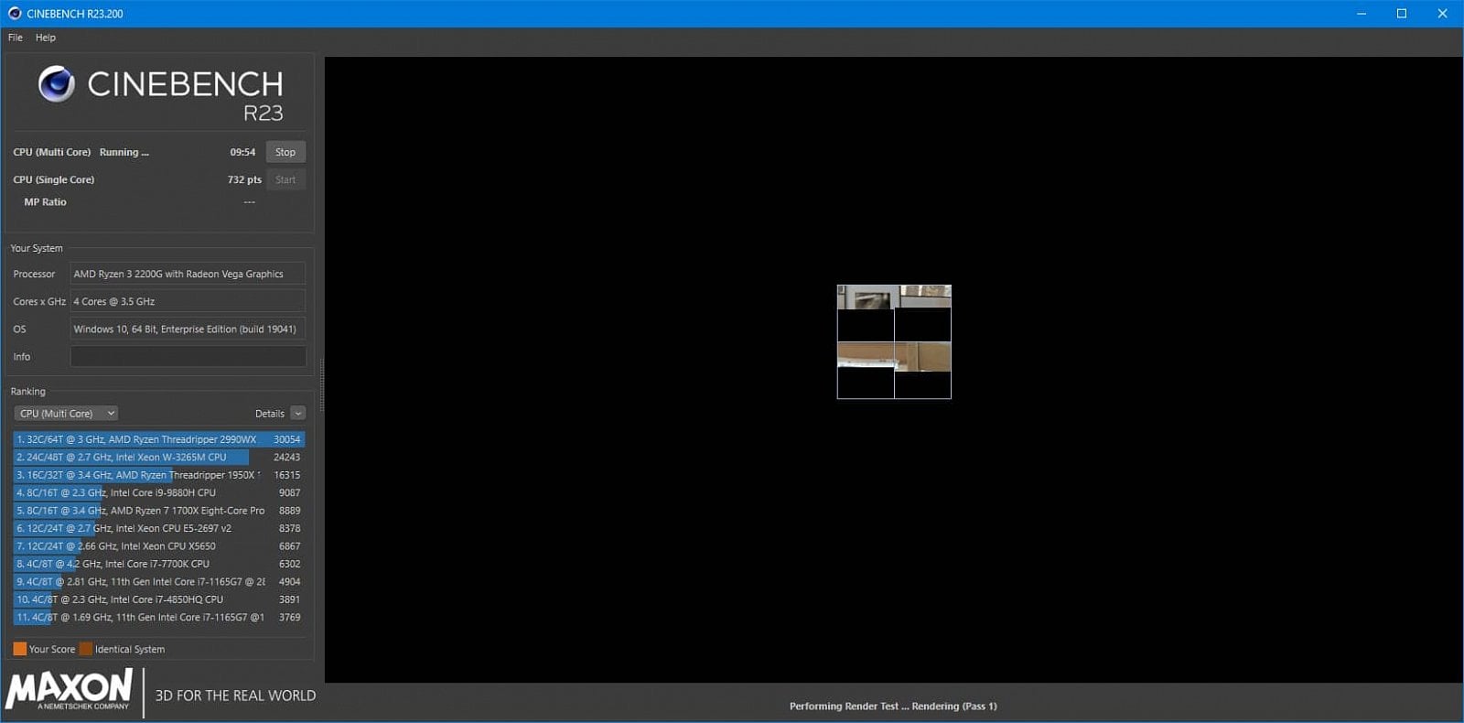Open the Help menu

pos(46,38)
